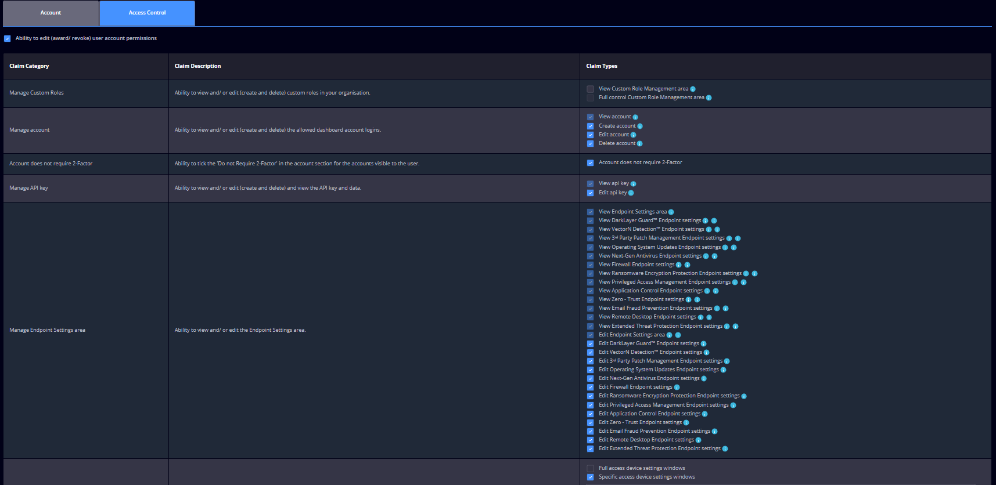Open info icon for Edit VectorN Detection Endpoint settings
Screen dimensions: 996x485
(706, 353)
